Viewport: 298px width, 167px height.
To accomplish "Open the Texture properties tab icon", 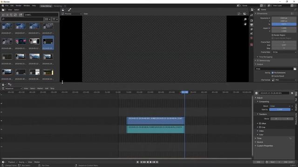I will point(251,45).
